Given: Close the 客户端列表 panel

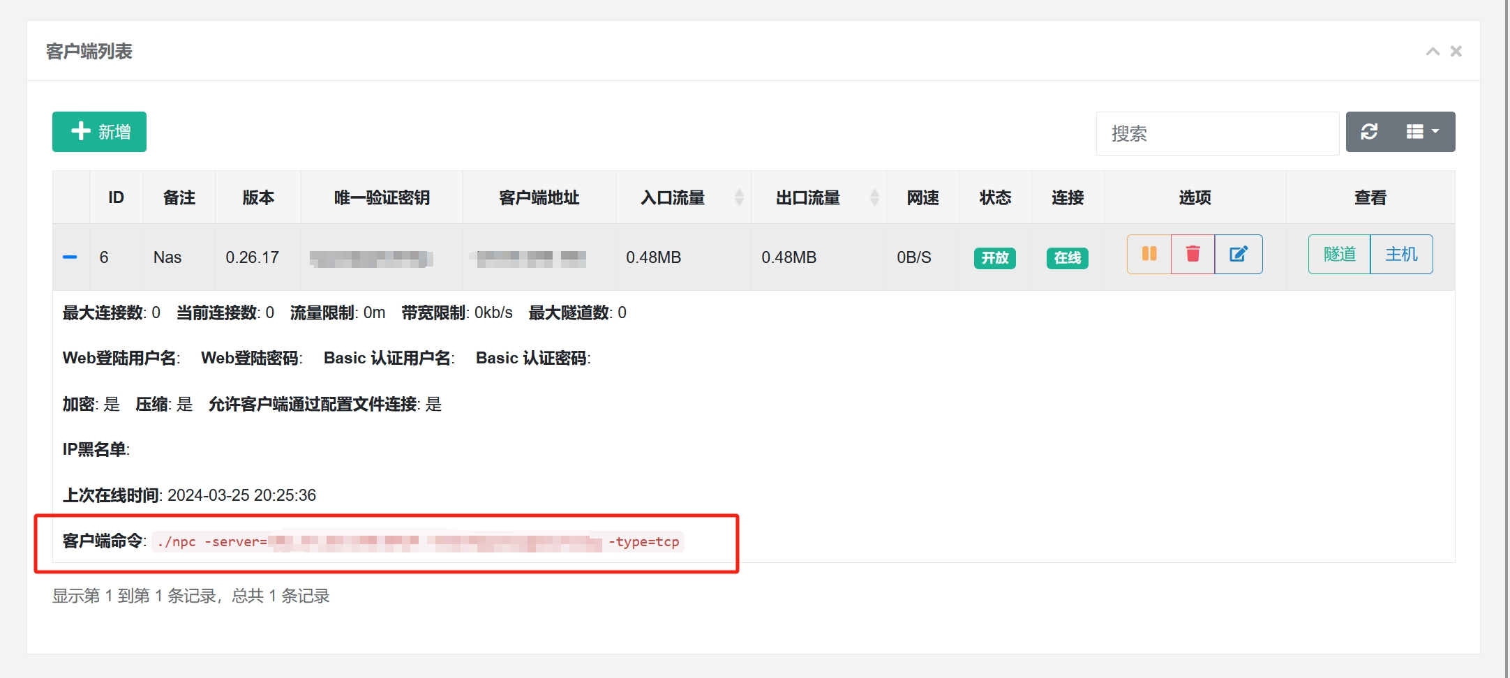Looking at the screenshot, I should tap(1456, 51).
